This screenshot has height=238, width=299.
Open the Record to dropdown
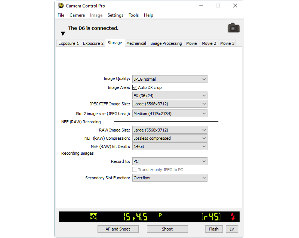tap(170, 161)
